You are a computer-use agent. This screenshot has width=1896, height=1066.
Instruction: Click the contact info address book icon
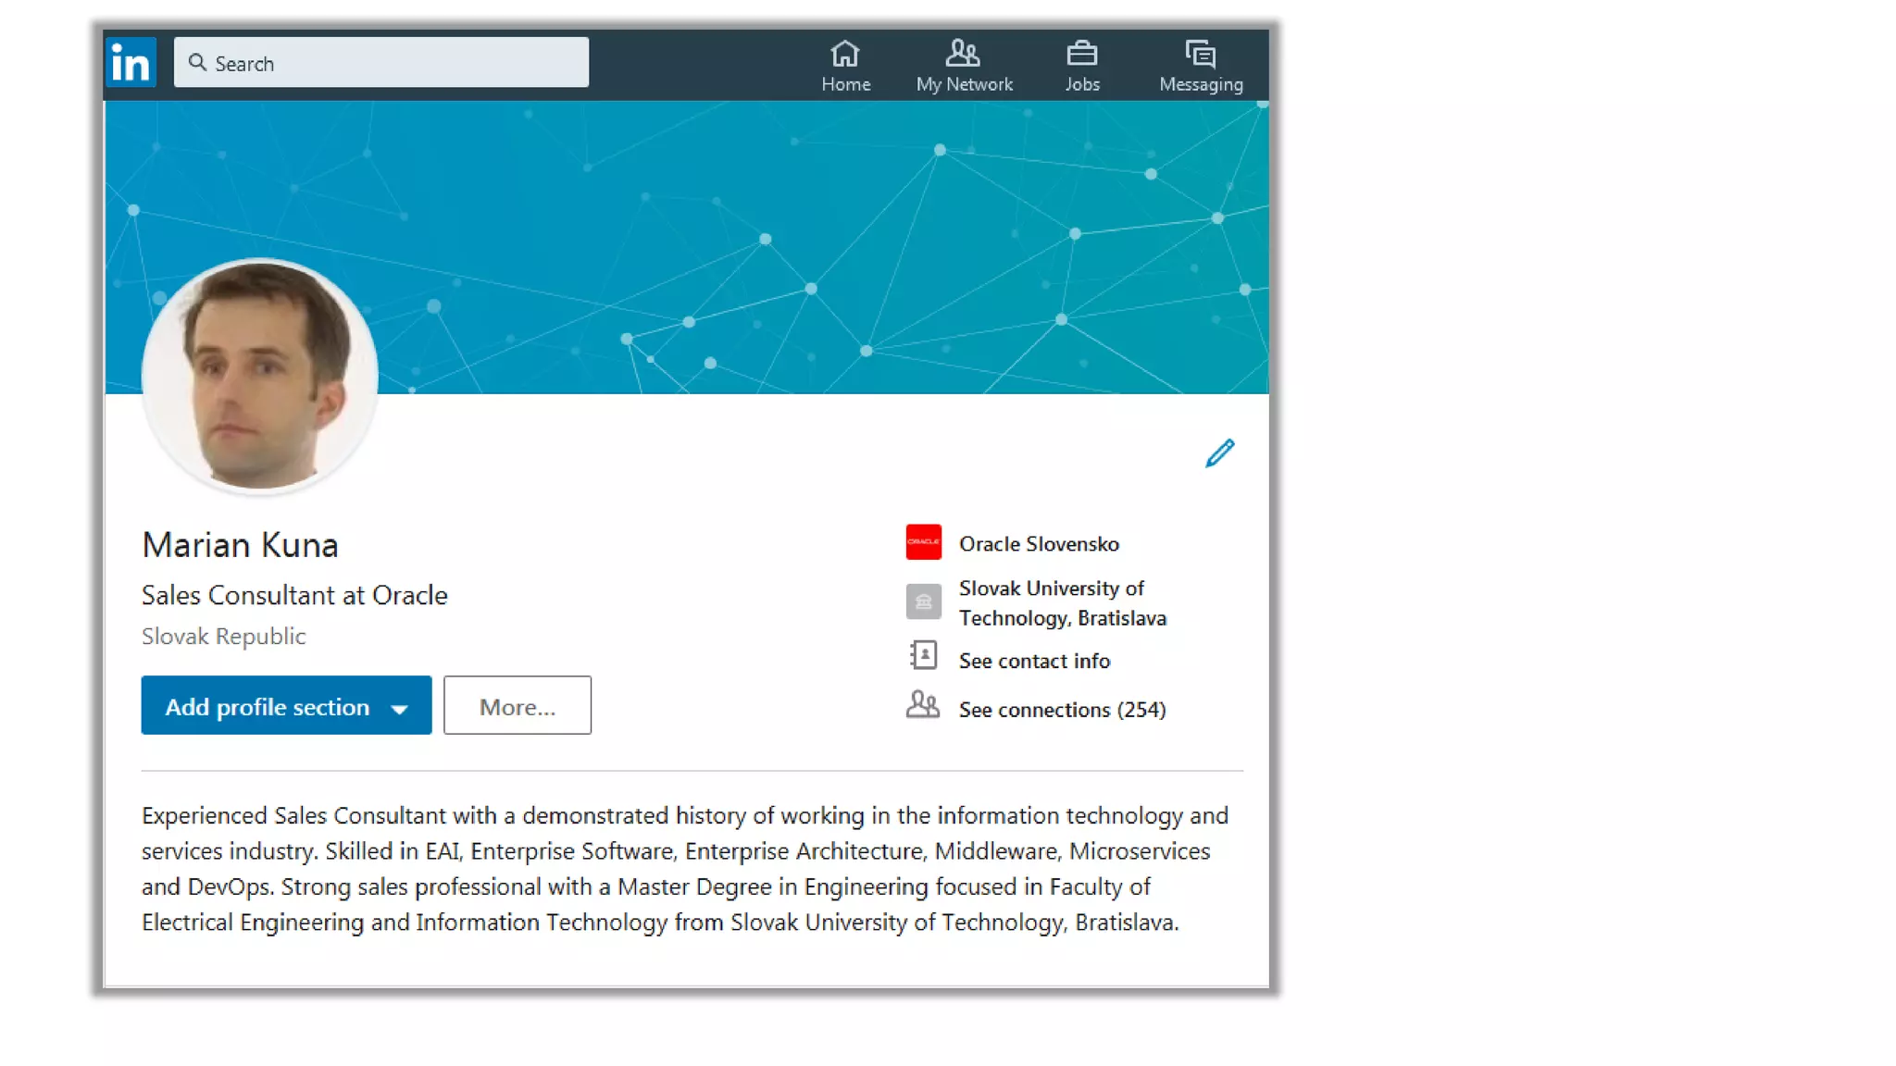(x=923, y=655)
